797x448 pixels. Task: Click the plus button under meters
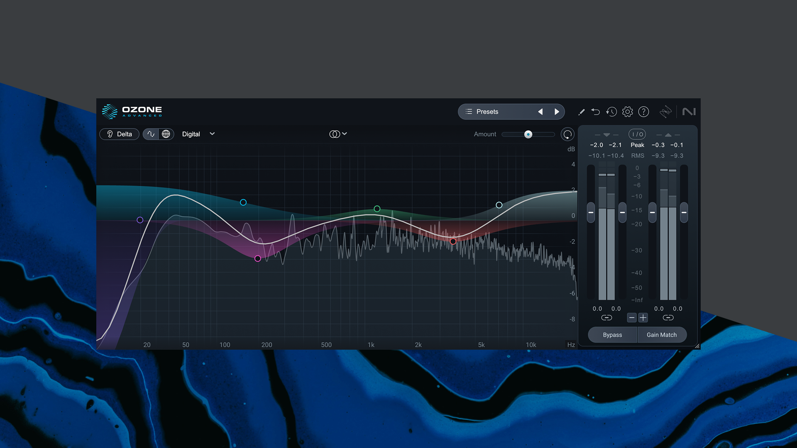[643, 318]
